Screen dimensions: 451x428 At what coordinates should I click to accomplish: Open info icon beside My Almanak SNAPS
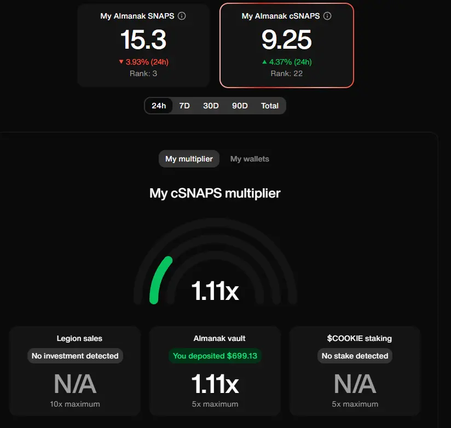click(182, 16)
